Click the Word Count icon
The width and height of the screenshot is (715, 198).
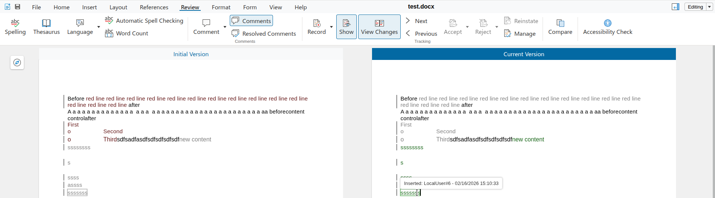109,33
